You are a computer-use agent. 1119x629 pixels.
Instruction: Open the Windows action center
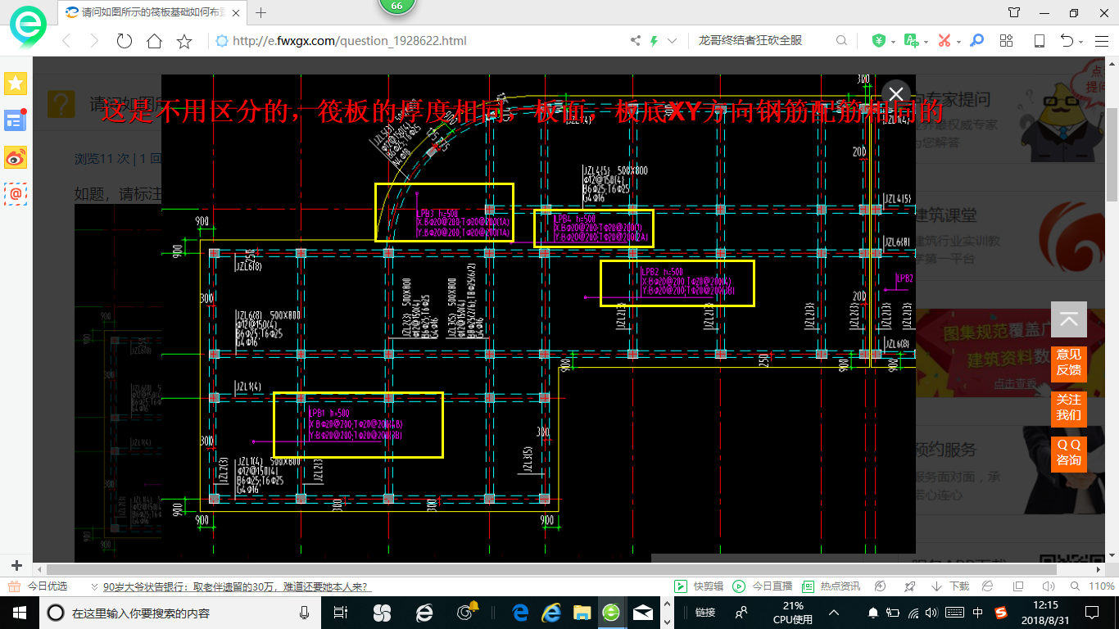point(1091,612)
